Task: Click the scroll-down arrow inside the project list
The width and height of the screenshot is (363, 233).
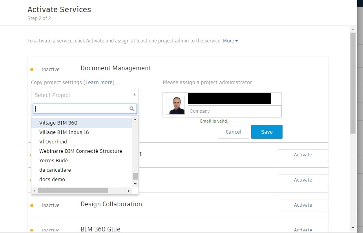Action: (x=135, y=184)
